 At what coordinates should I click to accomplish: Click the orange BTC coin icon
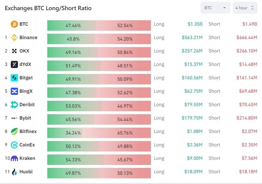[14, 24]
